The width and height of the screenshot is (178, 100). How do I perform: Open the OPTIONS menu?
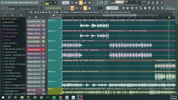[x=26, y=3]
